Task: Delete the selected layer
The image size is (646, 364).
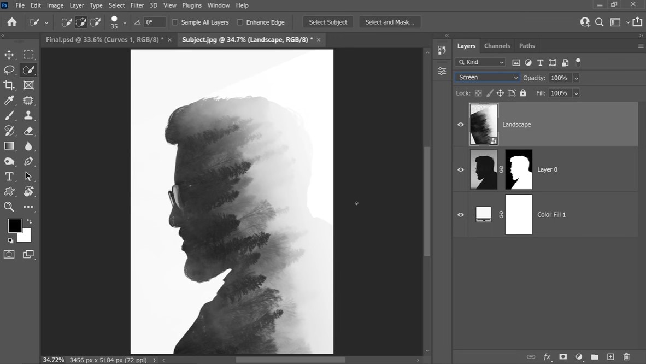Action: click(626, 356)
